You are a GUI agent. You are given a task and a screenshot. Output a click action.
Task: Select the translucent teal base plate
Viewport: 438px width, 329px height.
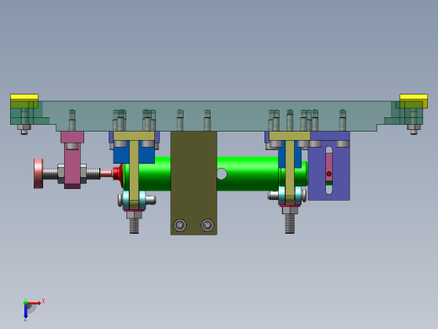click(216, 116)
